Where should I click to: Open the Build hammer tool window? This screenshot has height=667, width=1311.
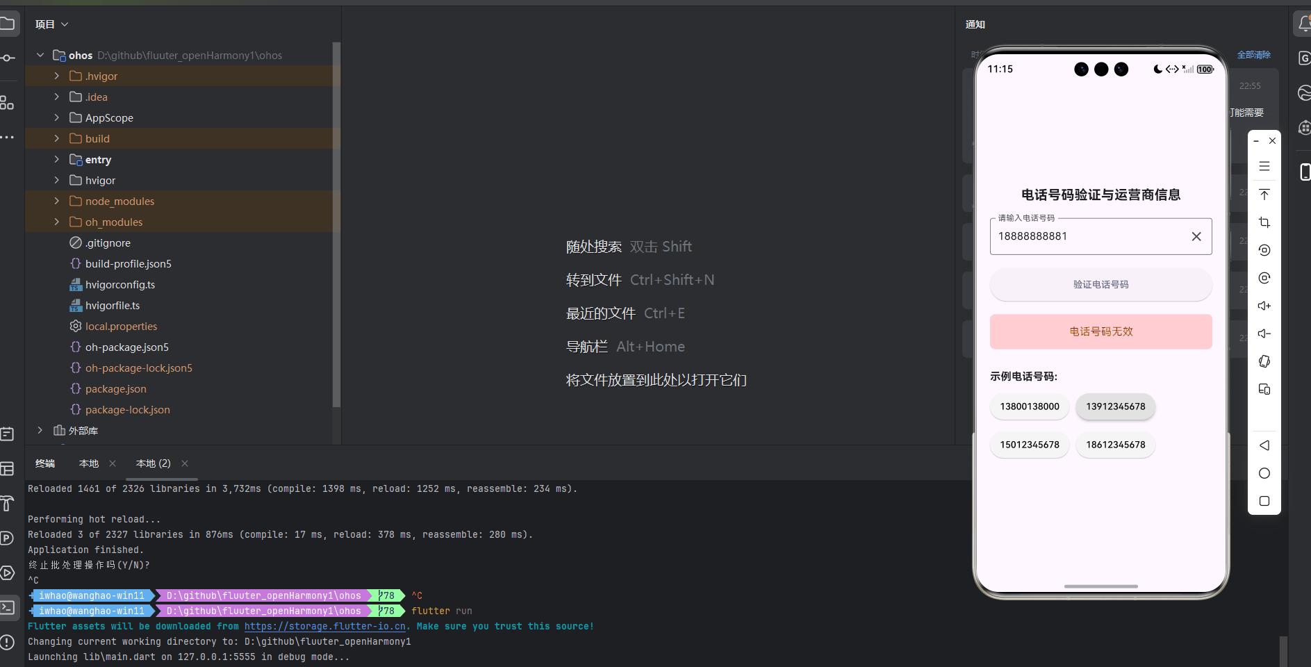click(x=7, y=504)
